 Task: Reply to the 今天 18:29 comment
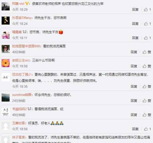(135, 9)
